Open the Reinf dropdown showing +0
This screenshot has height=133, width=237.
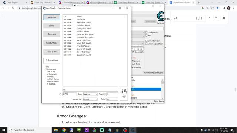click(112, 99)
